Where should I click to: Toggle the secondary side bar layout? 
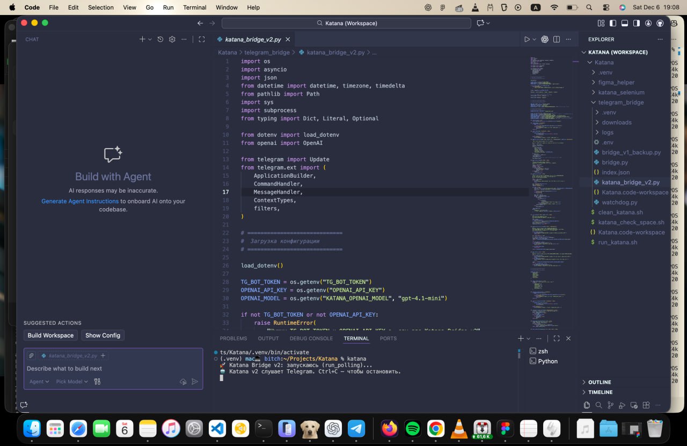point(637,23)
